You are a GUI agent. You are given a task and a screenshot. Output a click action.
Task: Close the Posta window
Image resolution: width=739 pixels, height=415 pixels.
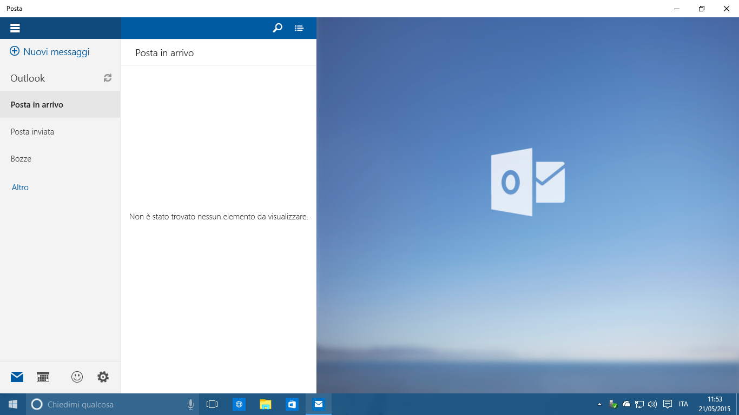click(727, 9)
